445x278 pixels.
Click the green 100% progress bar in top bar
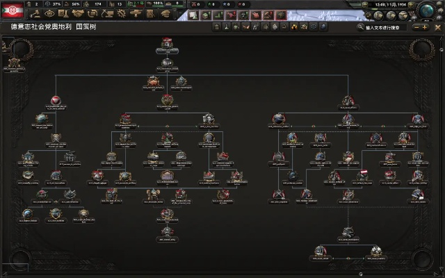click(x=159, y=4)
